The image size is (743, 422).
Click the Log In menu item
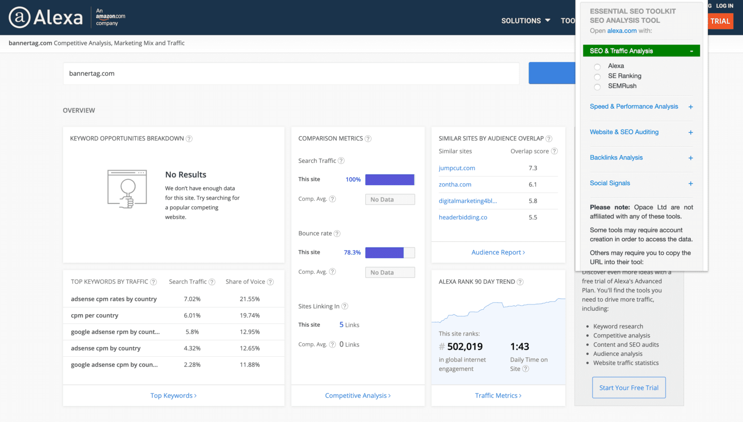[724, 6]
